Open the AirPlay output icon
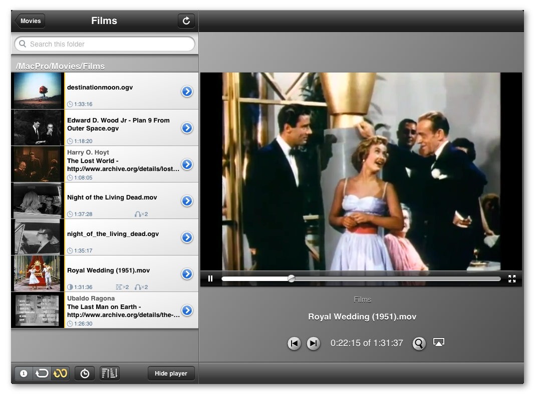Image resolution: width=535 pixels, height=394 pixels. click(439, 342)
